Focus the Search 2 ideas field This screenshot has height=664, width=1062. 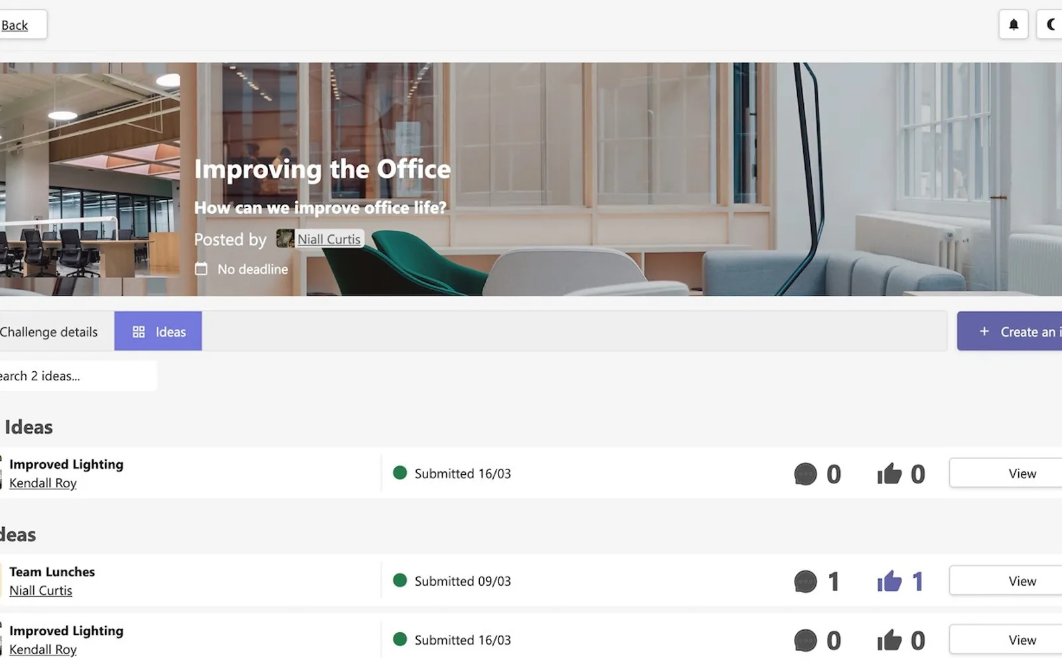(78, 376)
